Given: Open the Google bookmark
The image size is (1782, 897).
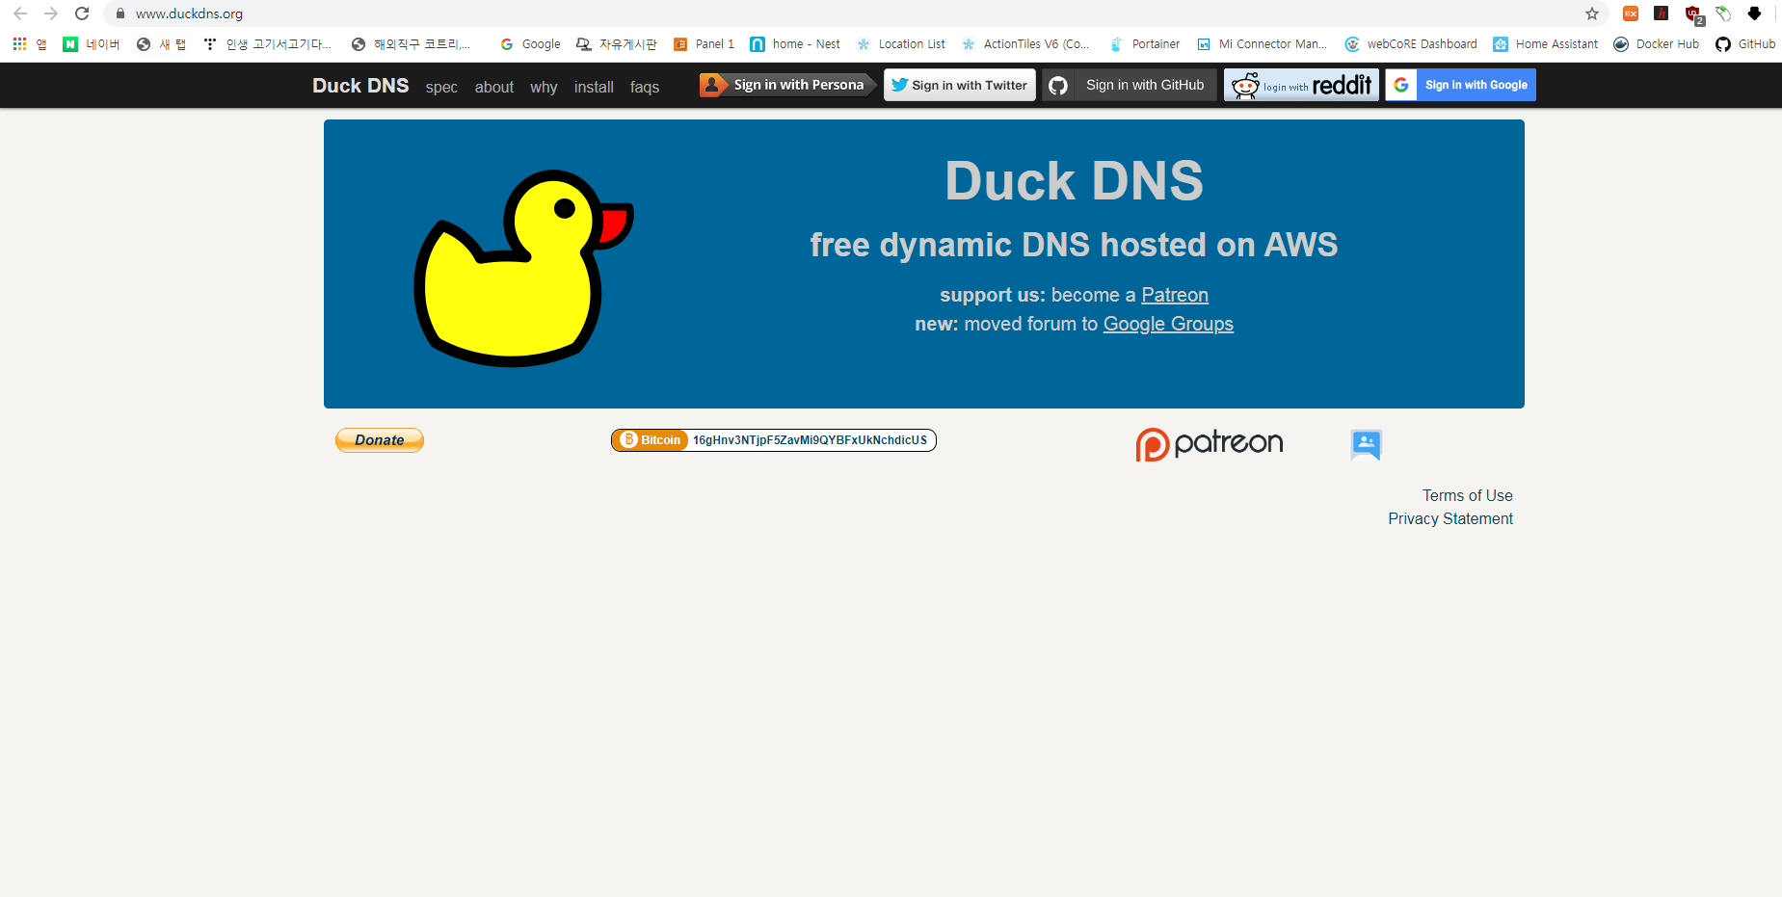Looking at the screenshot, I should (530, 44).
